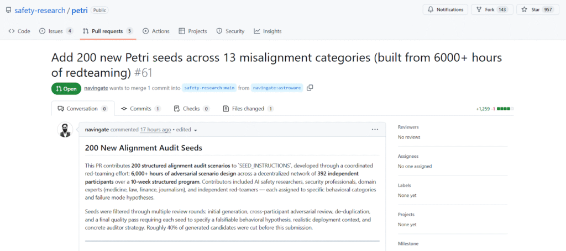Open the Projects tab

click(x=192, y=31)
